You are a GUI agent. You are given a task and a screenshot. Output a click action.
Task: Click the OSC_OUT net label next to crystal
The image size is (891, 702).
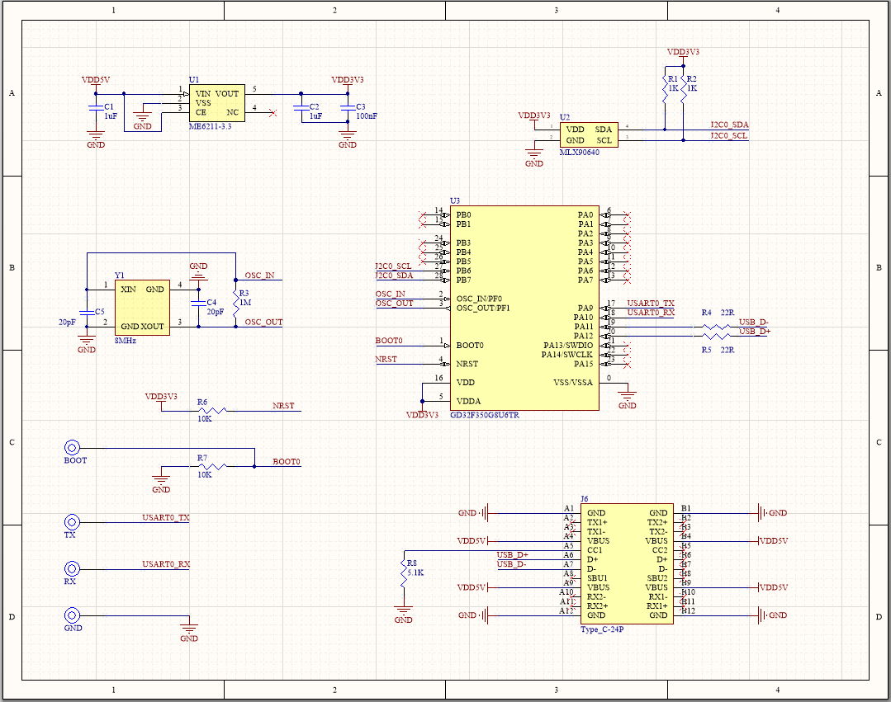[x=263, y=322]
